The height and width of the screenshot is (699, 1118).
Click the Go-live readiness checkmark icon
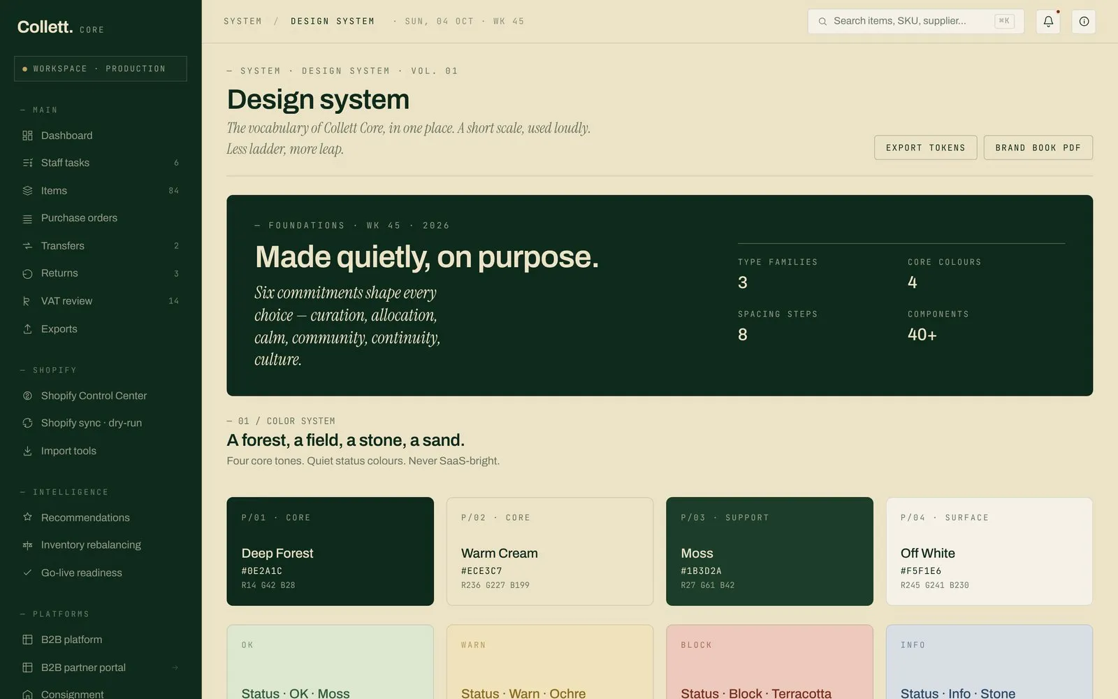(27, 572)
